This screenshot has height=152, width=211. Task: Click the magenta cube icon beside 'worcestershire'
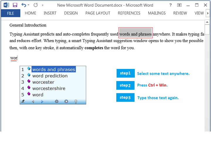click(29, 87)
